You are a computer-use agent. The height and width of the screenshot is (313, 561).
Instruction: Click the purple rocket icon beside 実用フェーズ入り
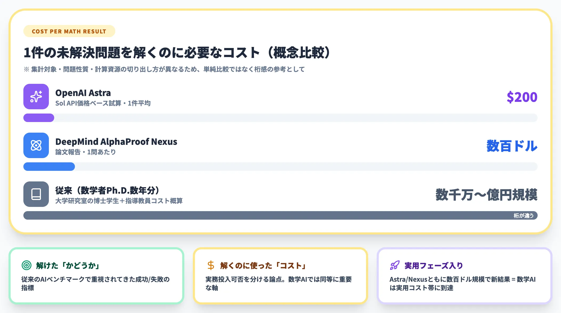(x=395, y=265)
